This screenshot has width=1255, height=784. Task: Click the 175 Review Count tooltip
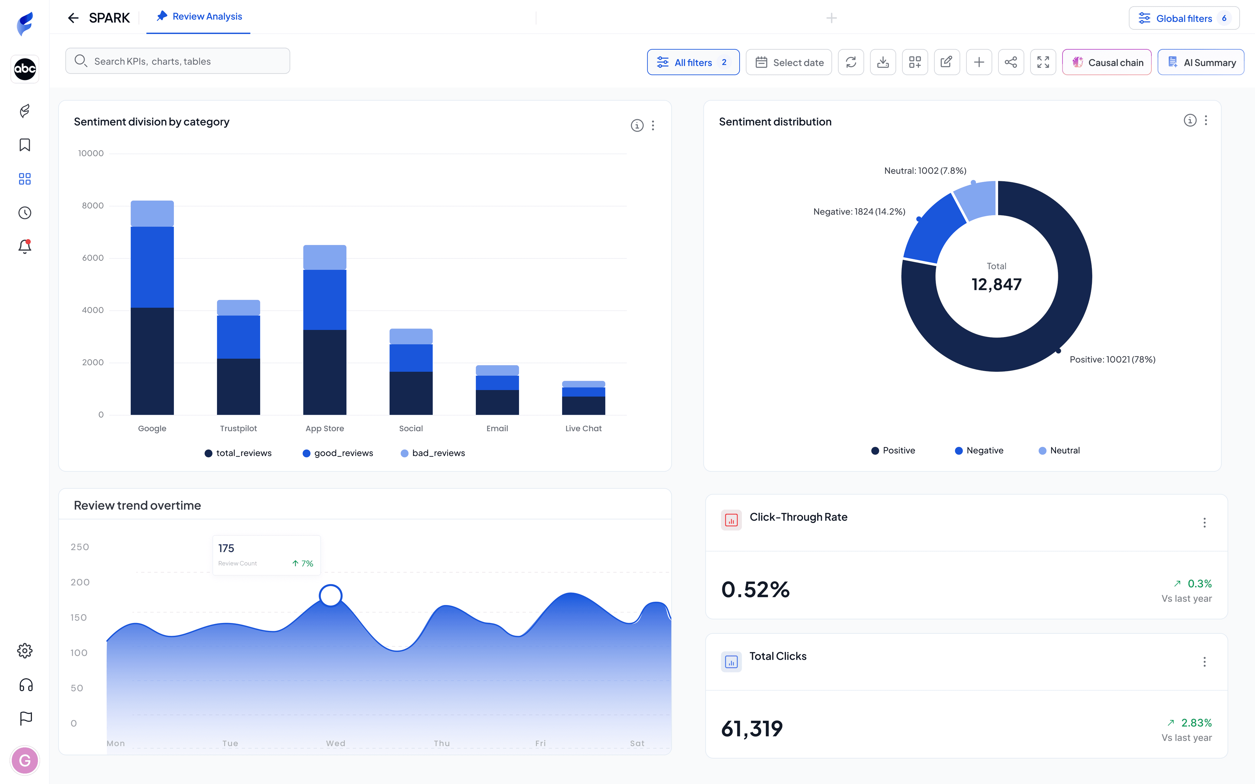click(267, 555)
